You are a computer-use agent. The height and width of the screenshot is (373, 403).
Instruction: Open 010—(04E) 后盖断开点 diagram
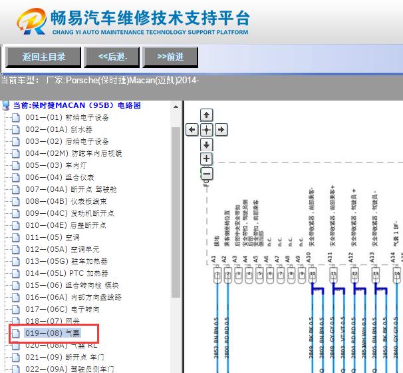point(66,226)
